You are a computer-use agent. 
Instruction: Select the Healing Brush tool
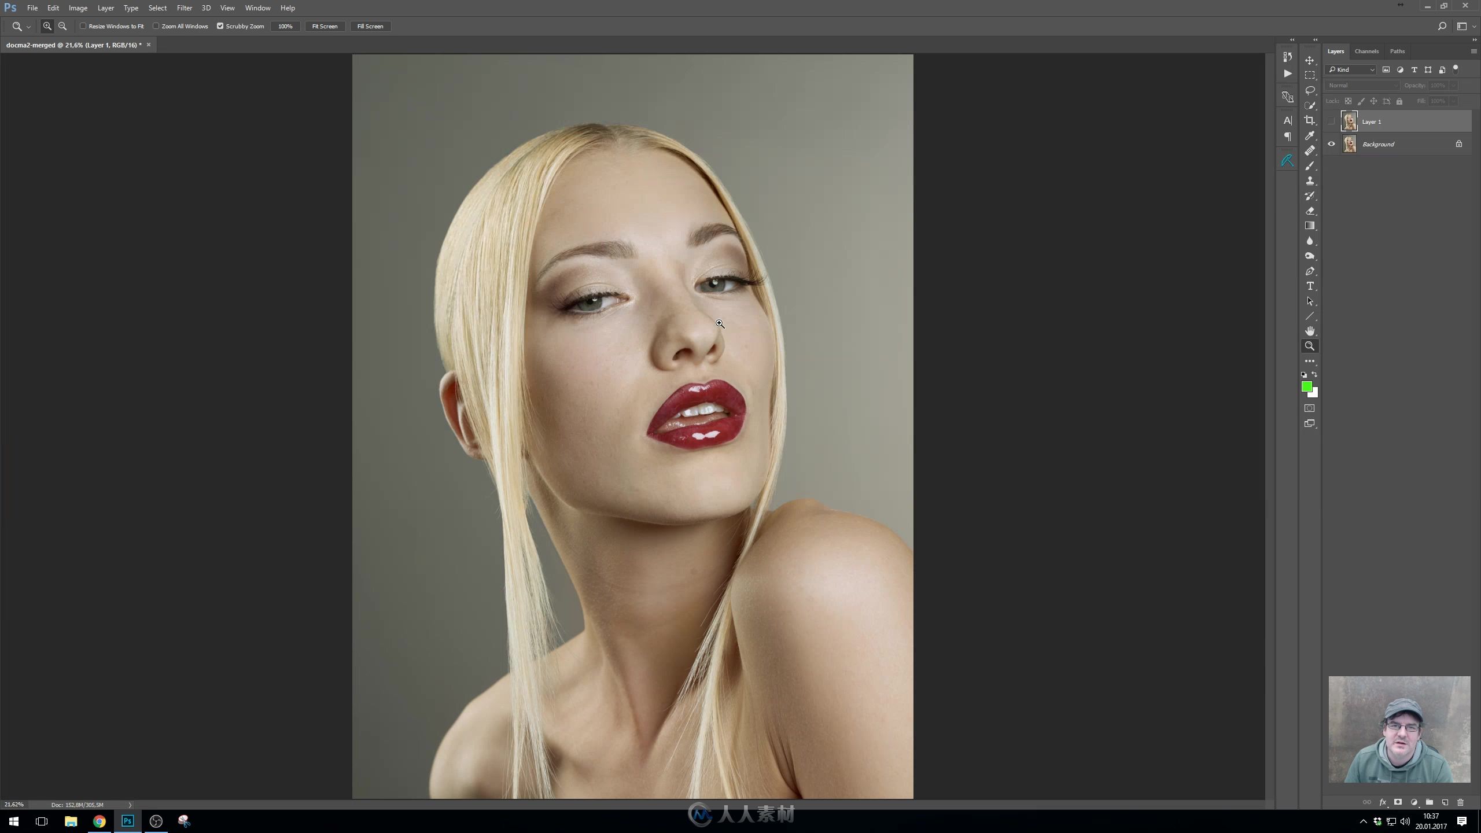point(1309,150)
